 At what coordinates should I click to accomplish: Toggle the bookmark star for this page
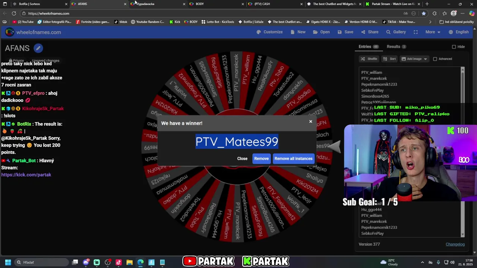click(424, 13)
